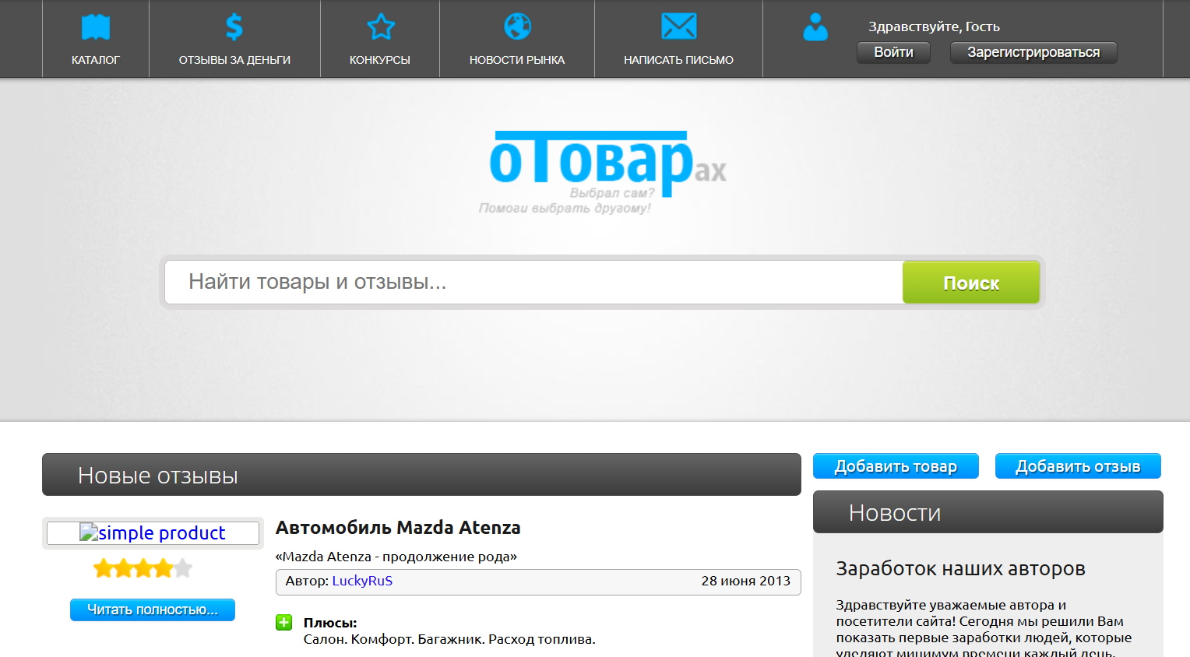Screen dimensions: 1190x657
Task: Focus the Найти товары и отзывы search field
Action: coord(533,282)
